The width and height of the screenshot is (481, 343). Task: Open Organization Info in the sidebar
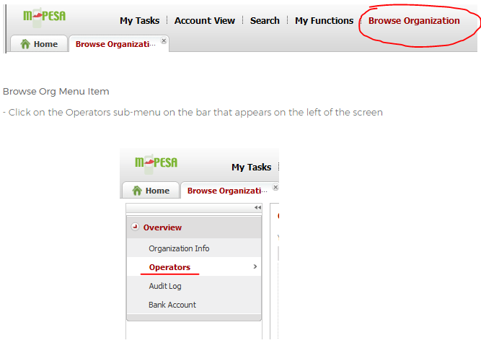click(179, 248)
